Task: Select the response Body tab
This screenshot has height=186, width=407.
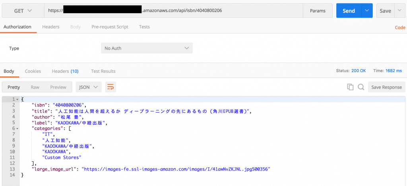Action: coord(9,71)
